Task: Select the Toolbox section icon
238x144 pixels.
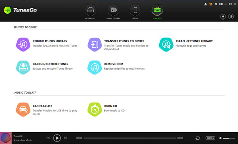Action: pos(157,10)
